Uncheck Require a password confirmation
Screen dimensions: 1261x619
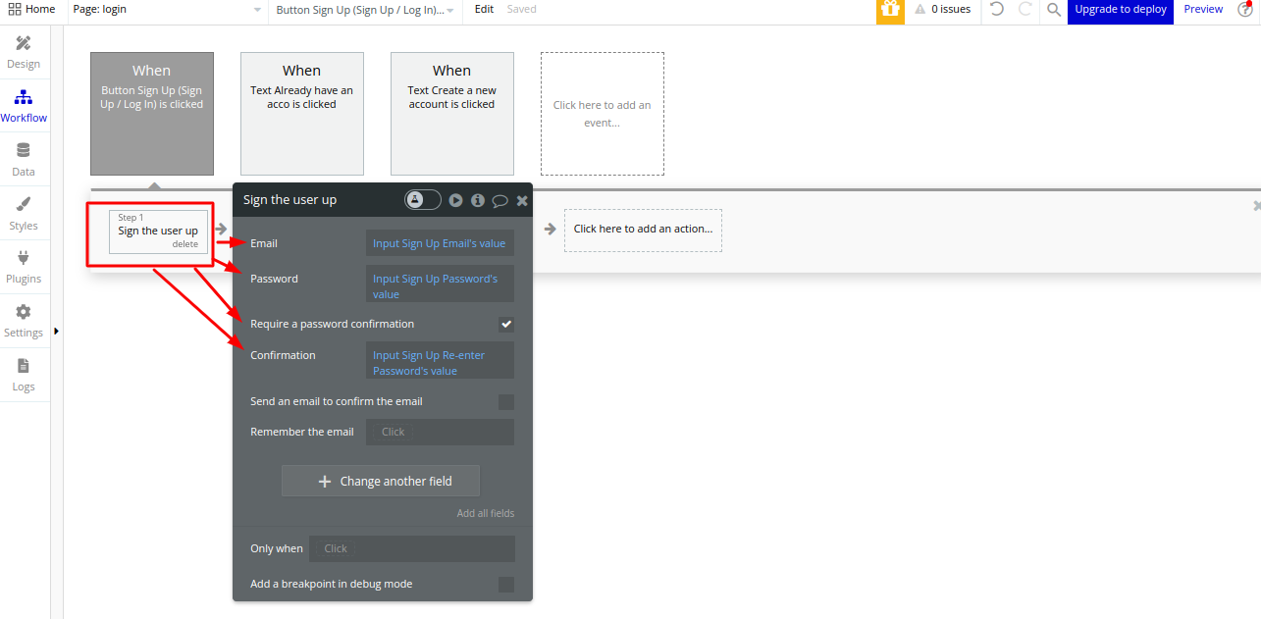pyautogui.click(x=506, y=324)
